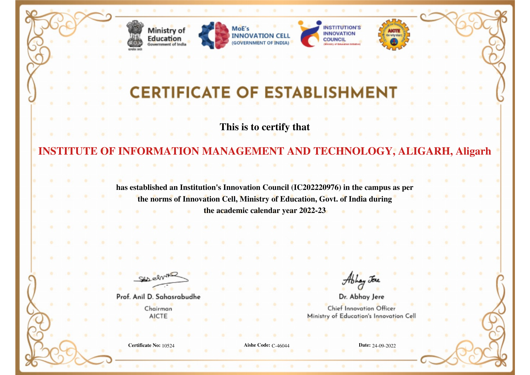Screen dimensions: 530x375
Task: Select the 'MoE's INNOVATION CELL' logo text
Action: [x=261, y=32]
